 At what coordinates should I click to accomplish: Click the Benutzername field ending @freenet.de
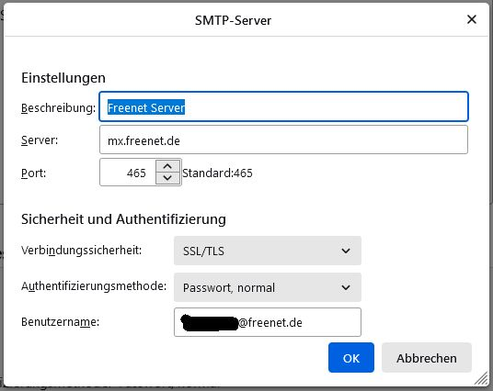click(268, 322)
